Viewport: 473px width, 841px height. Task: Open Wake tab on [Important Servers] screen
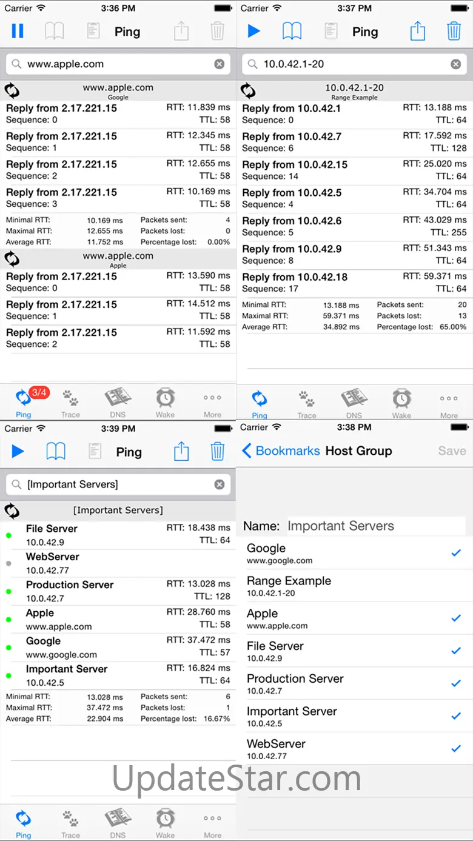pos(165,824)
